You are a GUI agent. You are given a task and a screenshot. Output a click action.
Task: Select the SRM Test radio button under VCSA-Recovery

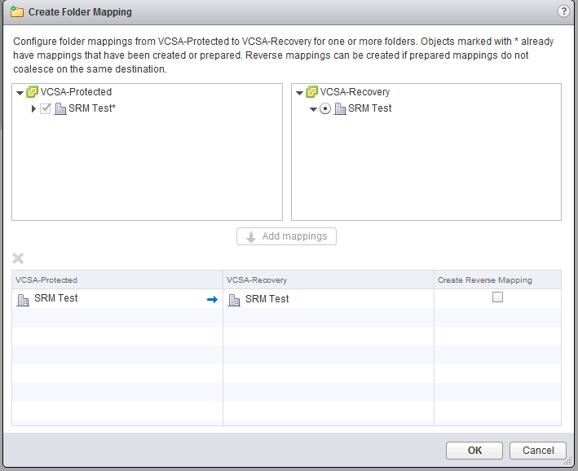325,108
